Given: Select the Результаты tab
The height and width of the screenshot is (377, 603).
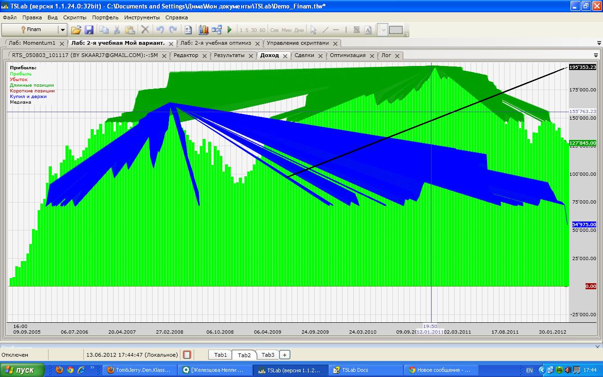Looking at the screenshot, I should pos(229,55).
